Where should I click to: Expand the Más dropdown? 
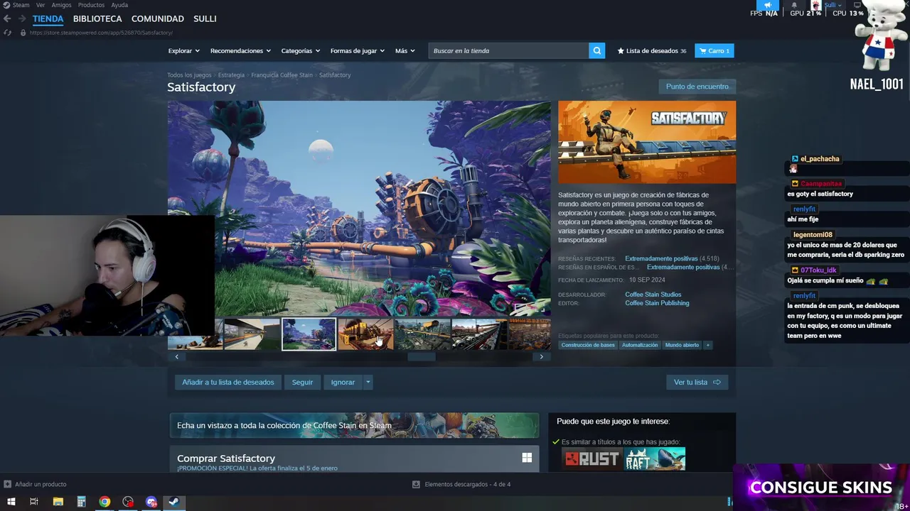(405, 50)
